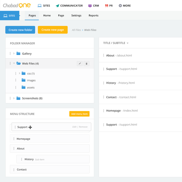Image resolution: width=182 pixels, height=182 pixels.
Task: Select the Homepage menu item
Action: [50, 138]
